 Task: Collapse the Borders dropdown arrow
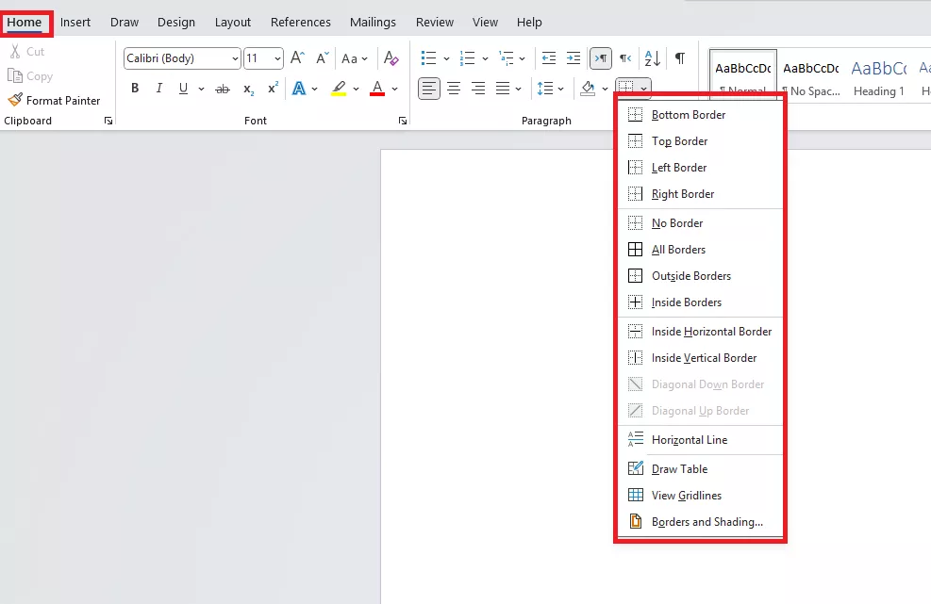(643, 89)
